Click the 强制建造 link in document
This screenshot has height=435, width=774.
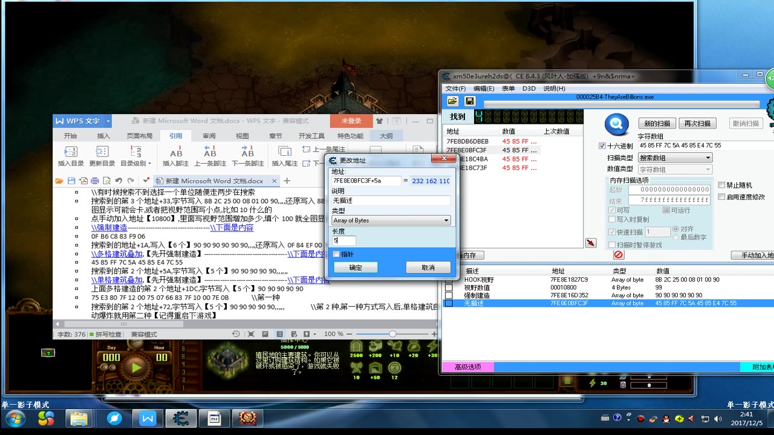[x=109, y=228]
